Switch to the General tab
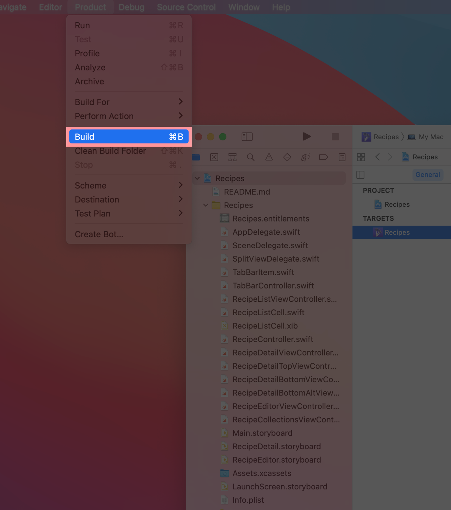Screen dimensions: 451x510 pyautogui.click(x=427, y=175)
